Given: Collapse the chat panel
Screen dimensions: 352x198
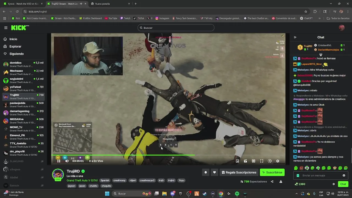Looking at the screenshot, I should 295,37.
